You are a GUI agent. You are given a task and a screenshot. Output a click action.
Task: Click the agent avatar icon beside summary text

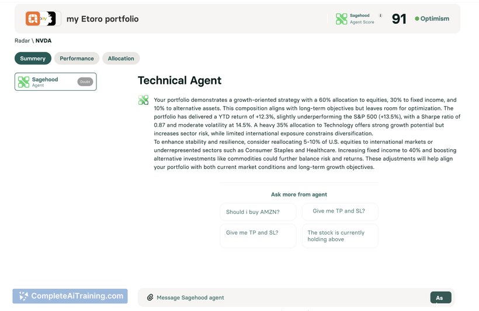pyautogui.click(x=143, y=100)
